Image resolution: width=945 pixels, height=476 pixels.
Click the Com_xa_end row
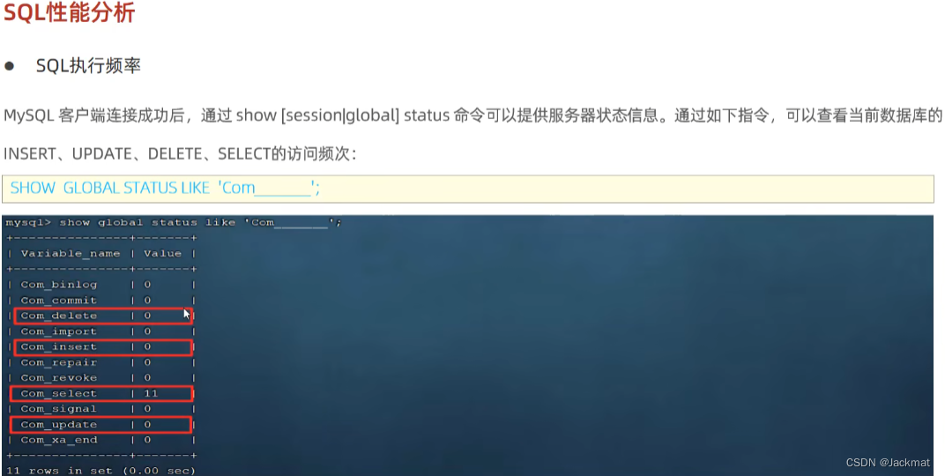coord(101,441)
